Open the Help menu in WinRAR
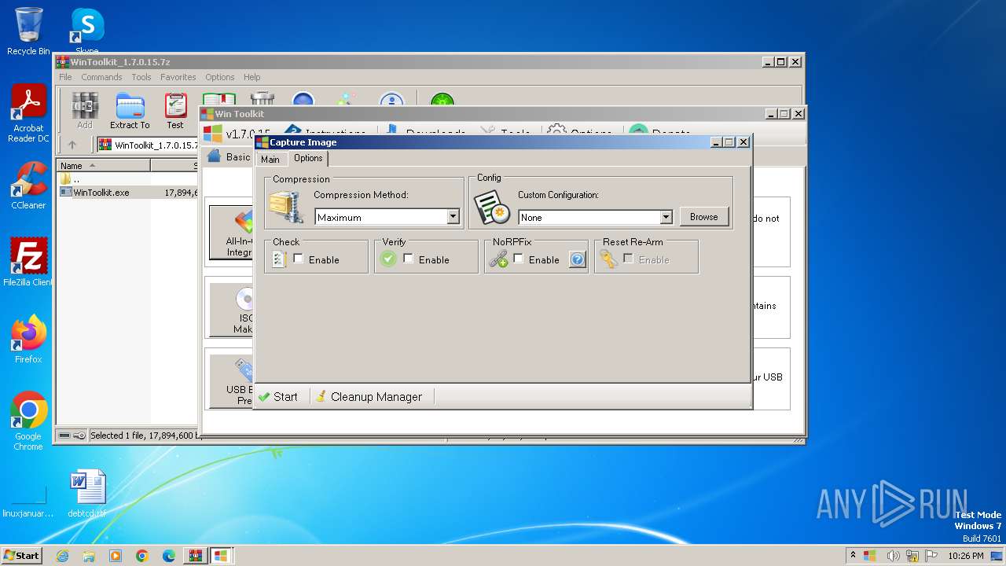Screen dimensions: 1006x566 251,77
